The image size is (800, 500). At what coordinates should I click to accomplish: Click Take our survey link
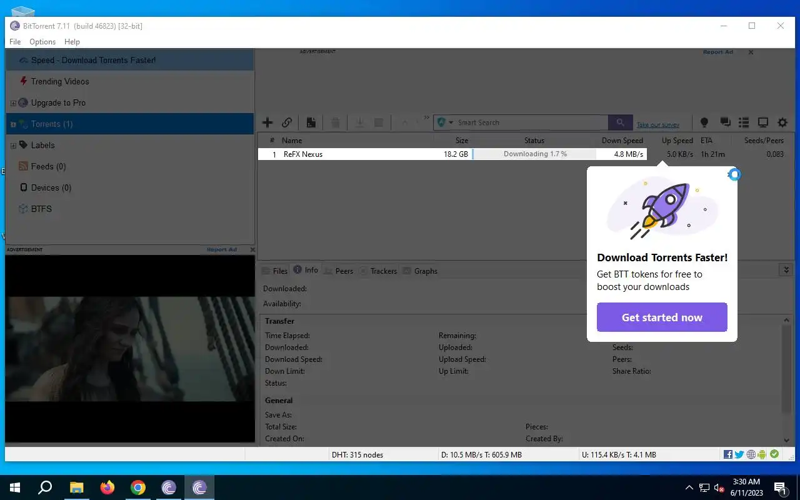[658, 125]
